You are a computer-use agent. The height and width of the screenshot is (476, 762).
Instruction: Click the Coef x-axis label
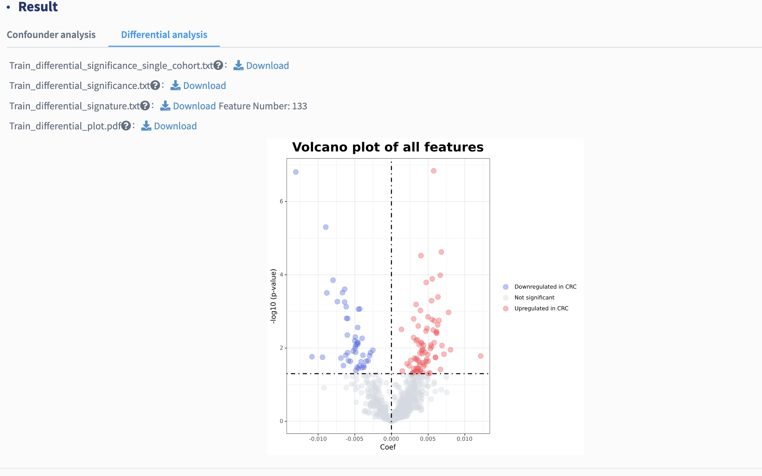point(388,447)
